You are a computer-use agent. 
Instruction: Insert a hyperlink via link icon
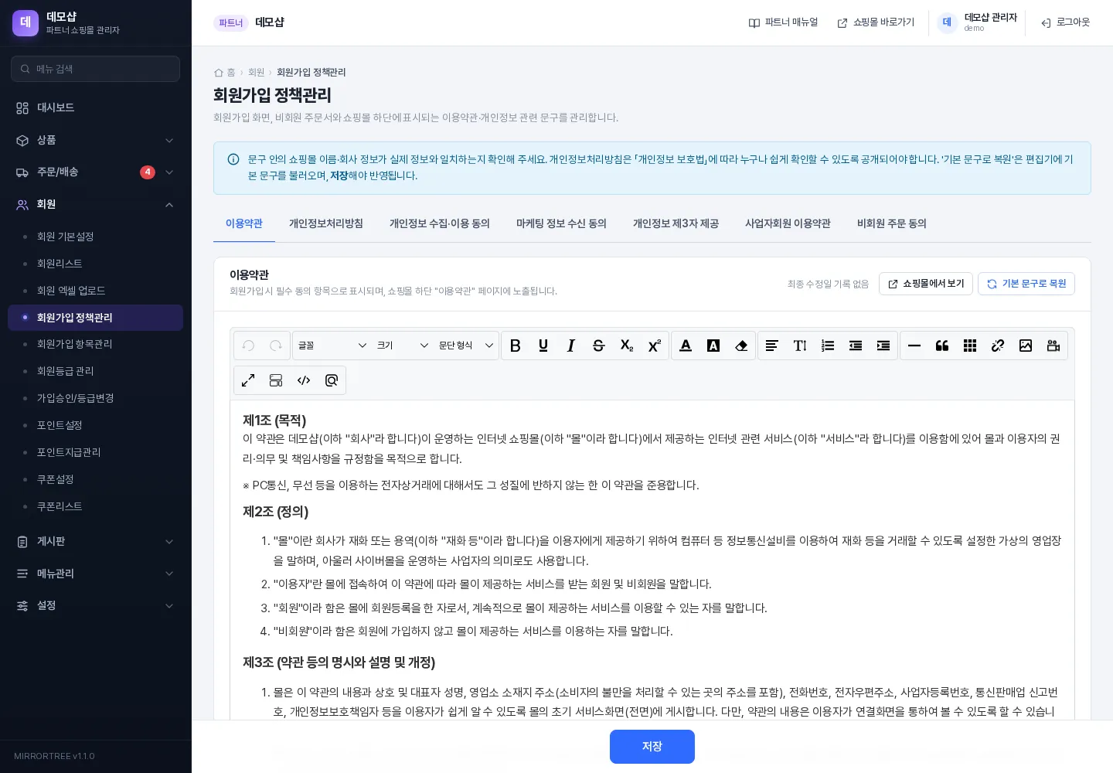(x=998, y=346)
